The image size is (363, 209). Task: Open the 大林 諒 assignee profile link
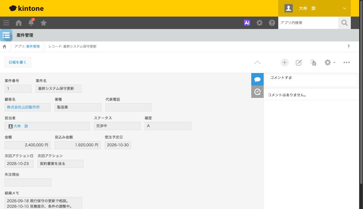point(21,126)
